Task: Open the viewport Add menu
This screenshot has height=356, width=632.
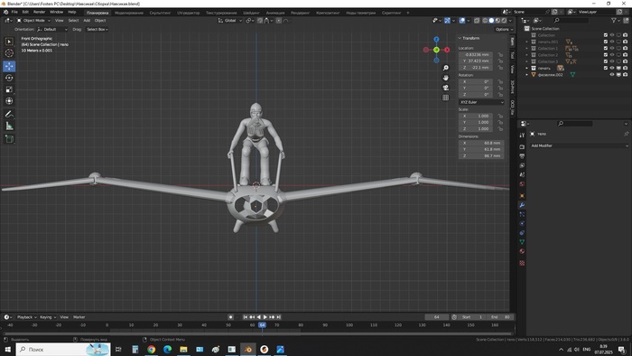Action: [87, 21]
